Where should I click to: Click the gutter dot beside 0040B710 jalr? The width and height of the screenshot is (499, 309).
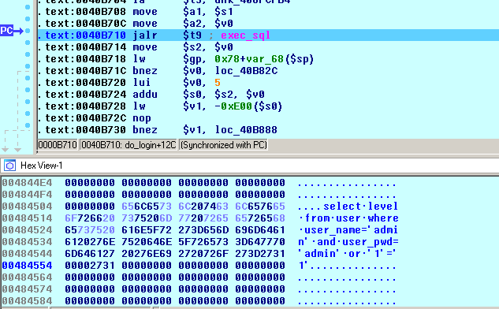pyautogui.click(x=28, y=31)
